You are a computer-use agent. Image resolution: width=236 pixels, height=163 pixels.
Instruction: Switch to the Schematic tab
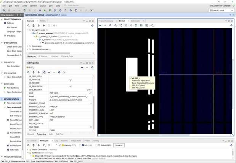pos(135,21)
